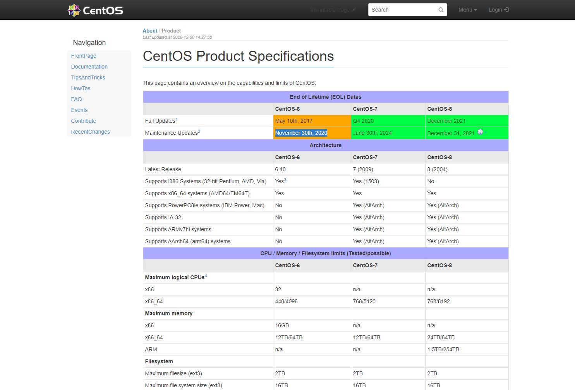Go to FrontPage in the Navigation sidebar
Viewport: 575px width, 390px height.
(x=84, y=56)
